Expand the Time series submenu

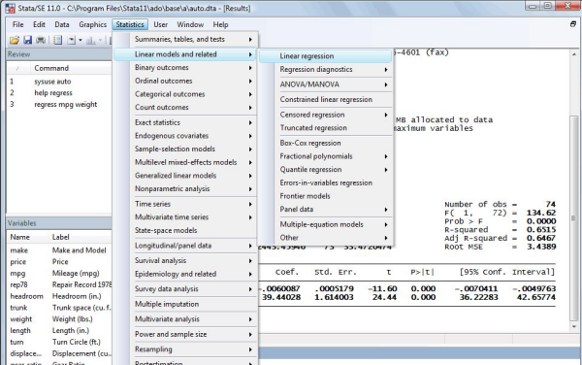pyautogui.click(x=185, y=204)
